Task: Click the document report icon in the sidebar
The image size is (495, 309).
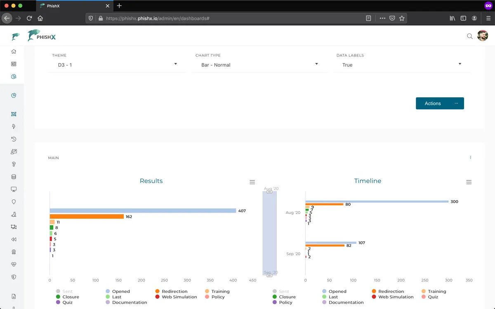Action: [14, 296]
